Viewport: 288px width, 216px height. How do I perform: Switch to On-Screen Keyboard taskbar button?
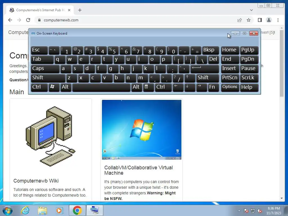pyautogui.click(x=95, y=210)
